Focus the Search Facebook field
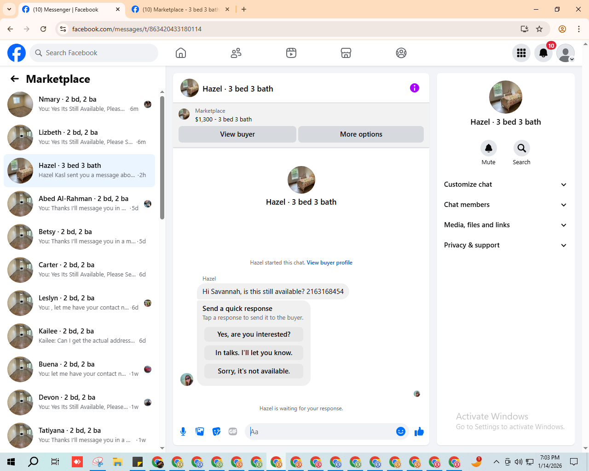The width and height of the screenshot is (589, 471). click(94, 53)
